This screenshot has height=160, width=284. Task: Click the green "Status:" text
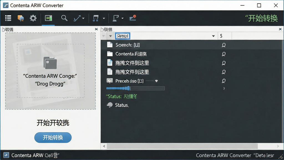(x=114, y=96)
